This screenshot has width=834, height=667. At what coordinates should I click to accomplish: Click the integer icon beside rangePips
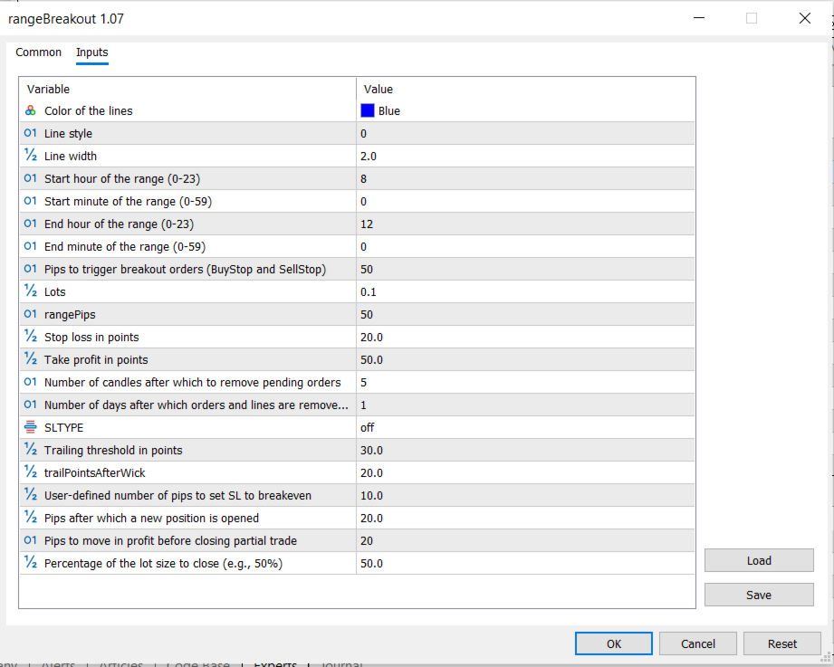click(30, 313)
